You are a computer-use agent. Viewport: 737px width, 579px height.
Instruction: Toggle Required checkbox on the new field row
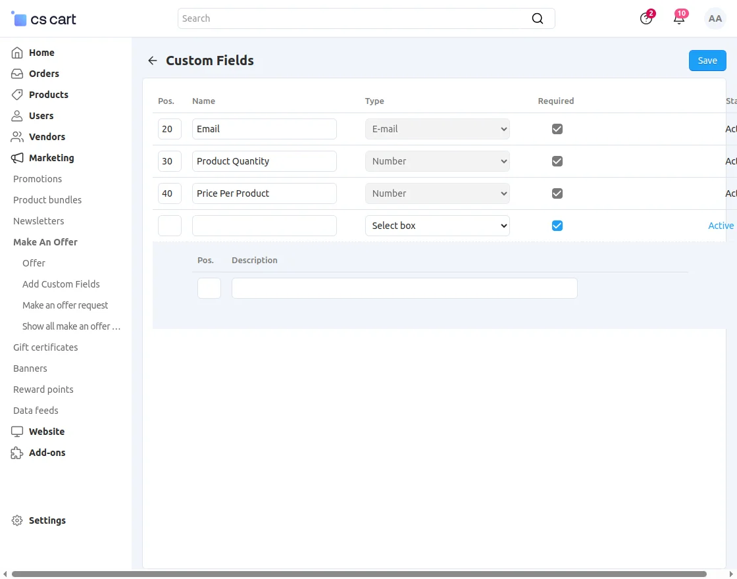tap(557, 226)
